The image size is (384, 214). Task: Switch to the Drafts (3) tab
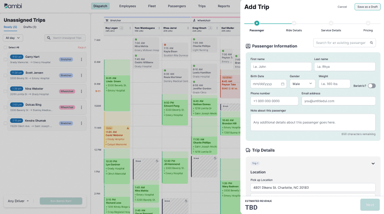click(x=30, y=27)
